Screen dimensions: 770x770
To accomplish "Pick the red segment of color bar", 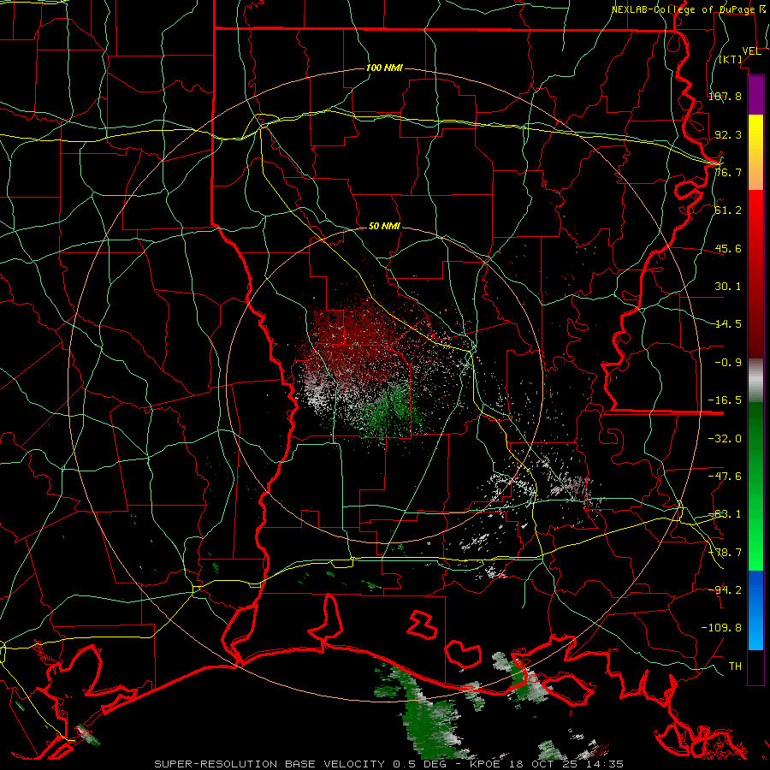I will (x=755, y=274).
